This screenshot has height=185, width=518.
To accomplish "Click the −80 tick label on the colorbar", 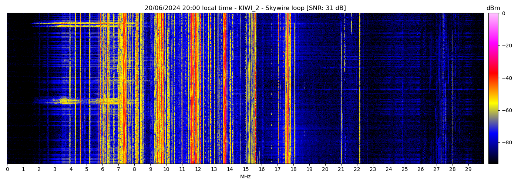I will [505, 142].
